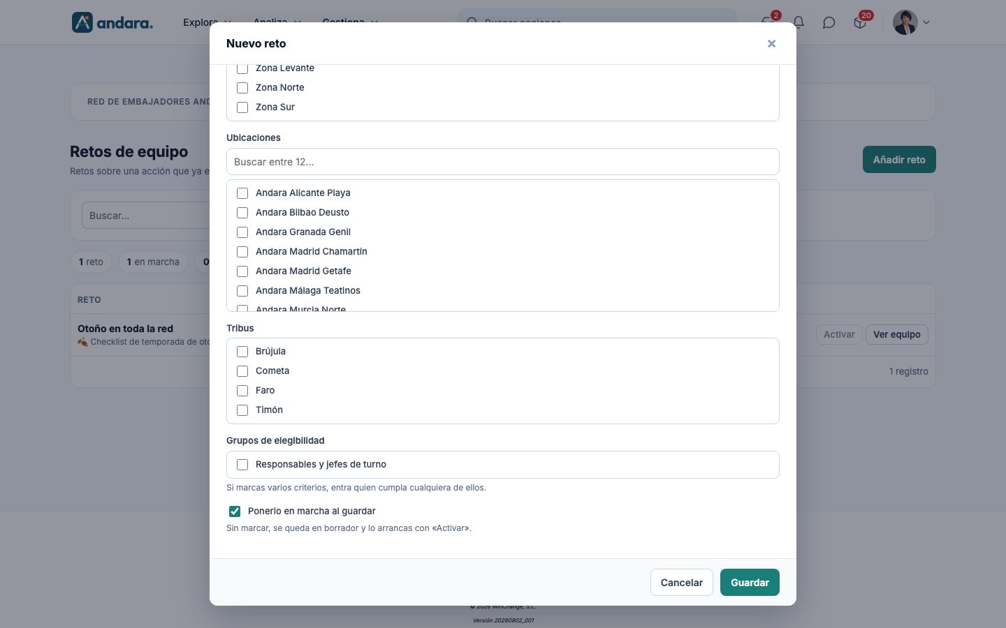The image size is (1006, 628).
Task: Check the Cometa tribe
Action: pos(242,371)
